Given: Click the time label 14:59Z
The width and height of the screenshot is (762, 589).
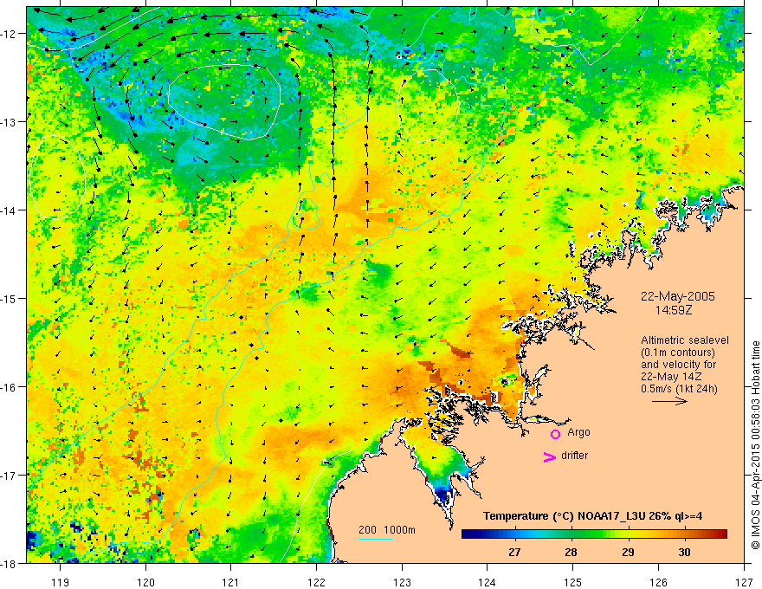Looking at the screenshot, I should tap(674, 310).
